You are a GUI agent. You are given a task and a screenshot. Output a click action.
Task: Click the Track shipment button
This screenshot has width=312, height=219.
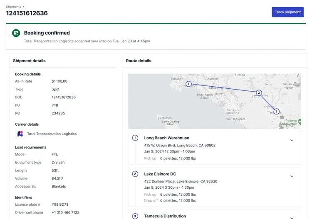[x=288, y=12]
